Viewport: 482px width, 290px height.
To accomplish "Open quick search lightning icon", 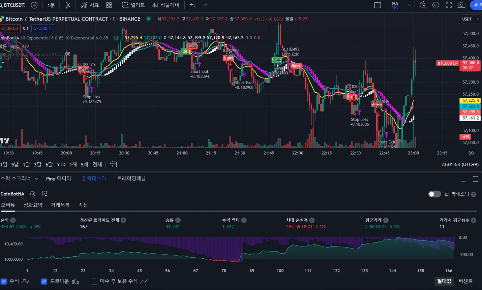I will point(423,5).
